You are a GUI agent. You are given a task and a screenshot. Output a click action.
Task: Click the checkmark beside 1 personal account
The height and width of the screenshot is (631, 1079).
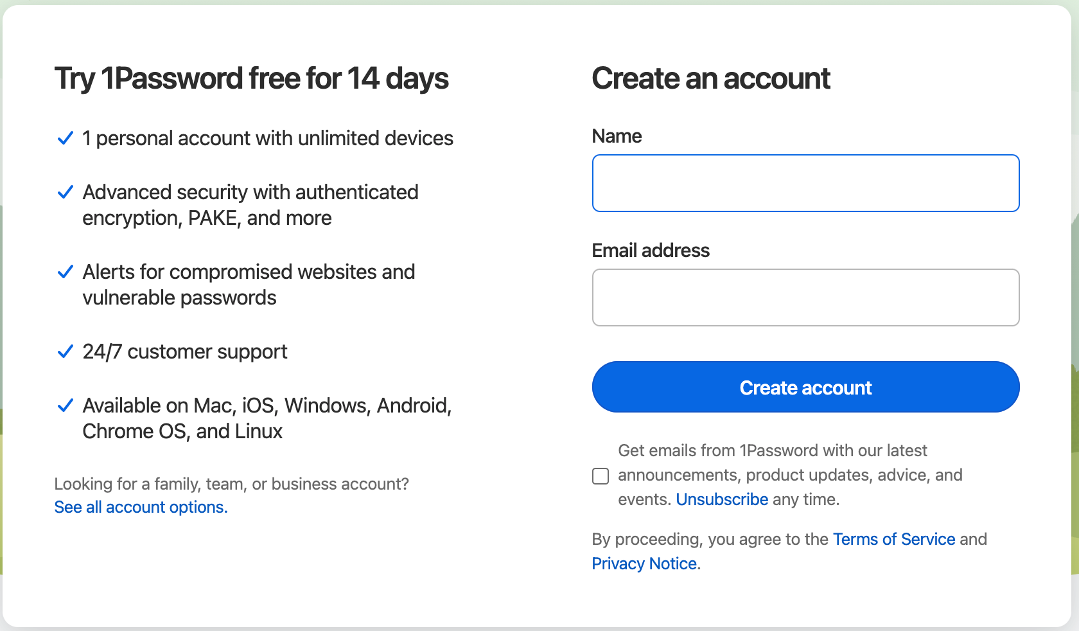pyautogui.click(x=66, y=138)
